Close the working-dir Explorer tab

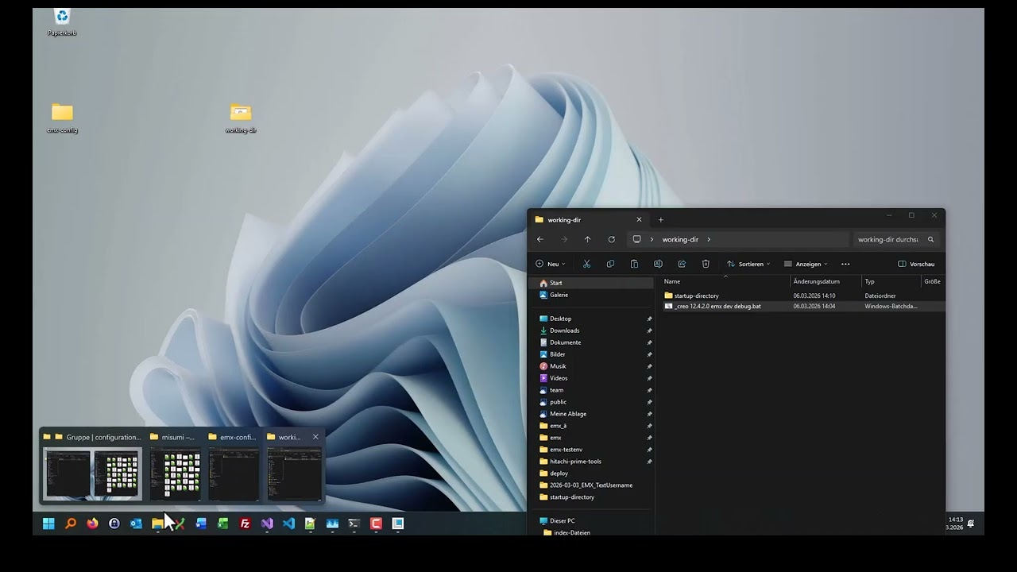[x=639, y=219]
